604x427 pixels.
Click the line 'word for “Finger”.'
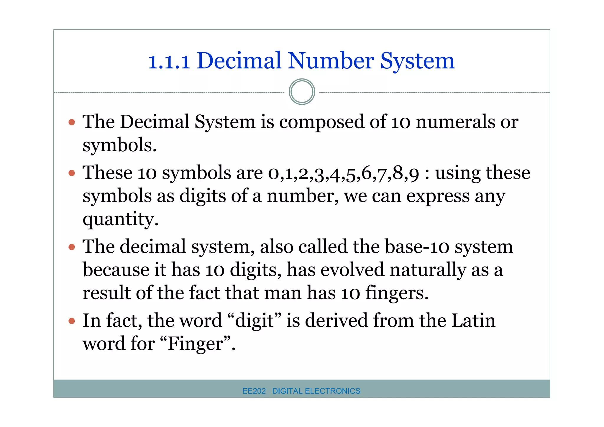coord(159,344)
